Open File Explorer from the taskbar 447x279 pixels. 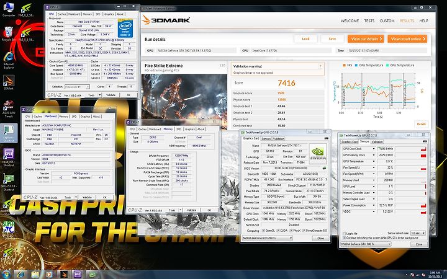pyautogui.click(x=35, y=275)
